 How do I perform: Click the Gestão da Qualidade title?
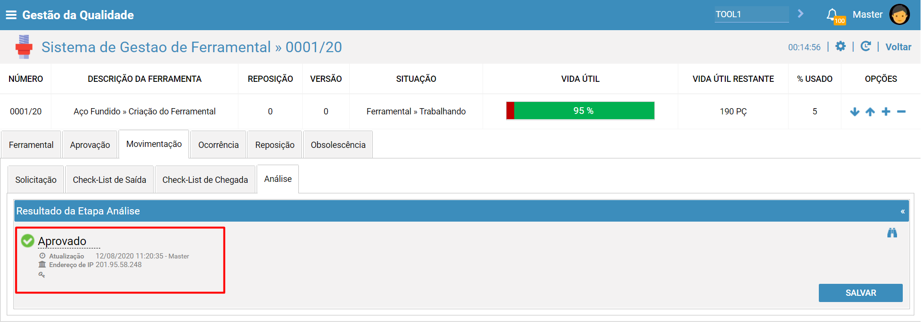click(x=78, y=15)
